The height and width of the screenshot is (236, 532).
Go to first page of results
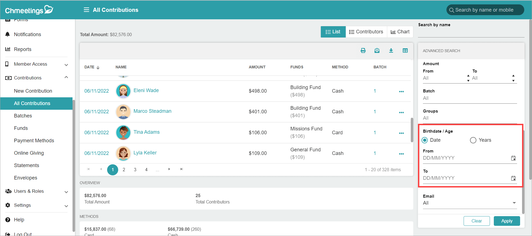point(88,169)
